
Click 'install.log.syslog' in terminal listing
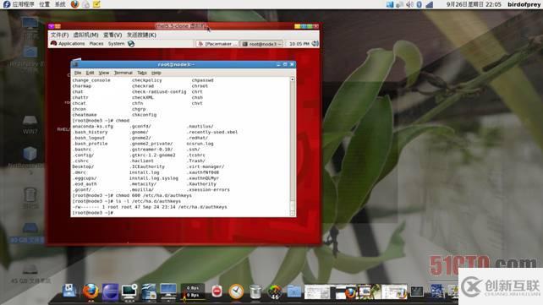click(153, 178)
